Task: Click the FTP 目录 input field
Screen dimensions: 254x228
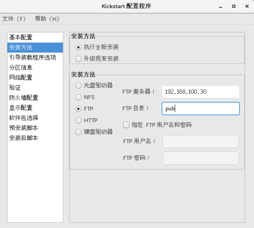Action: [201, 108]
